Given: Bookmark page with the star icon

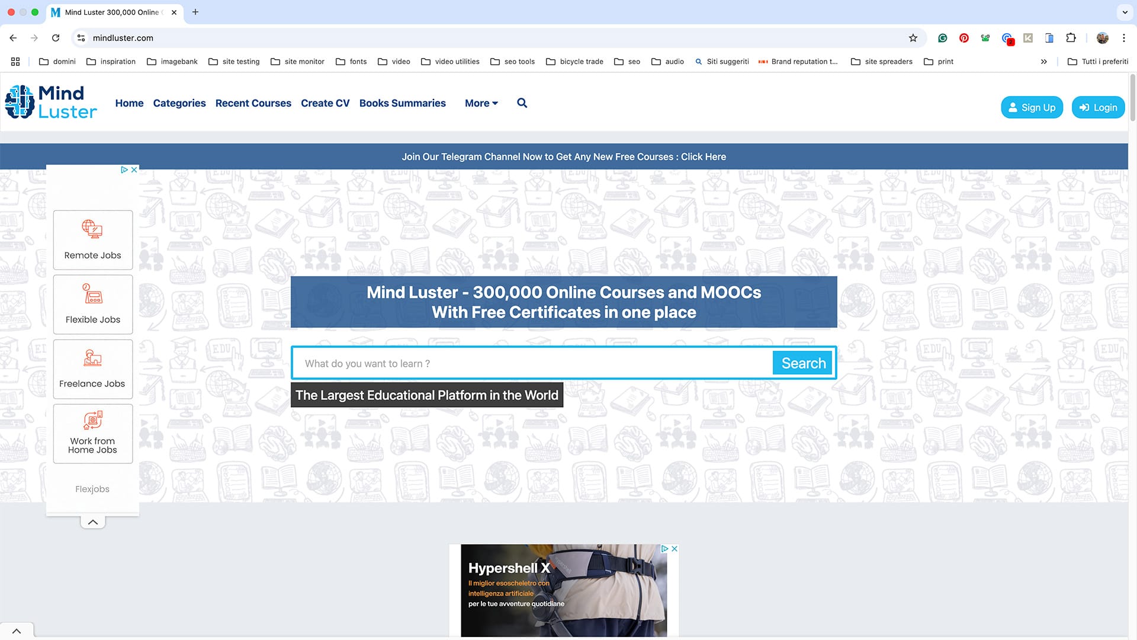Looking at the screenshot, I should (x=913, y=38).
